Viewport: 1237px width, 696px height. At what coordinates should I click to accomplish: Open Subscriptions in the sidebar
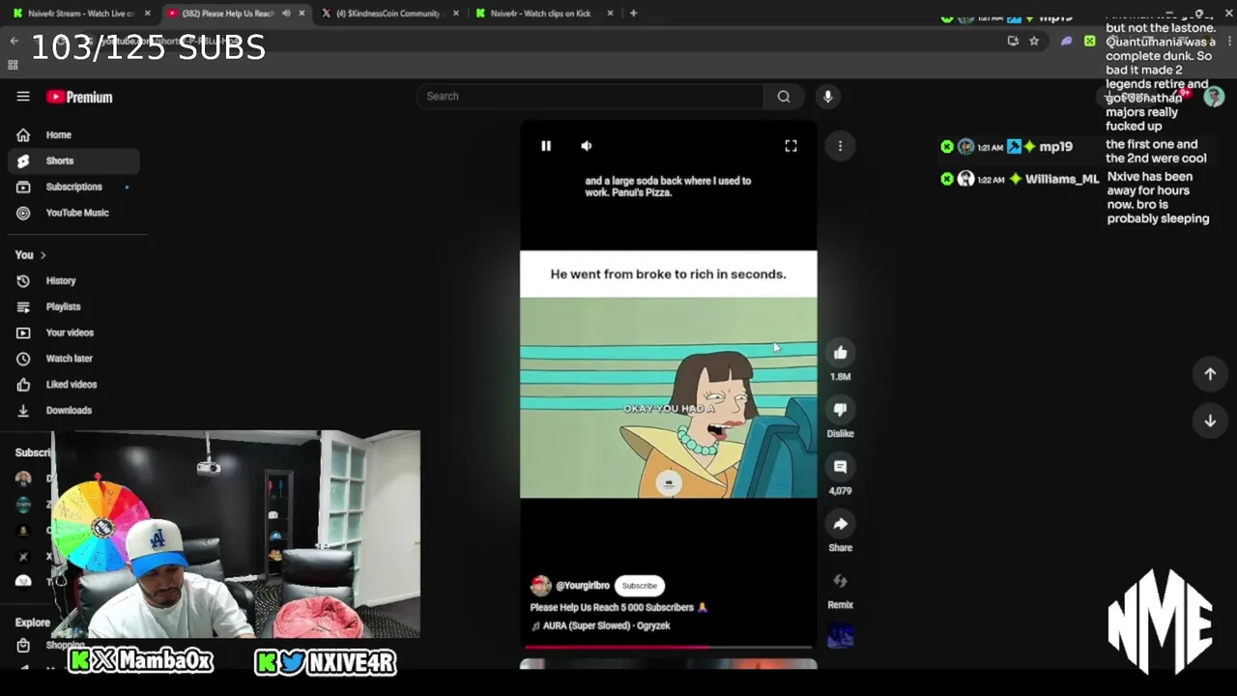[x=73, y=187]
